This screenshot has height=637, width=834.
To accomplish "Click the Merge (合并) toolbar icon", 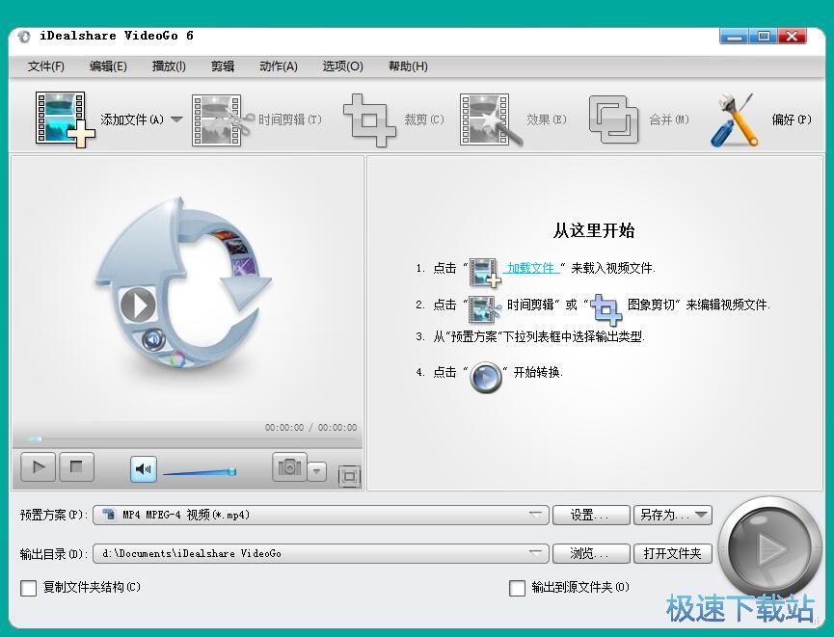I will (613, 119).
